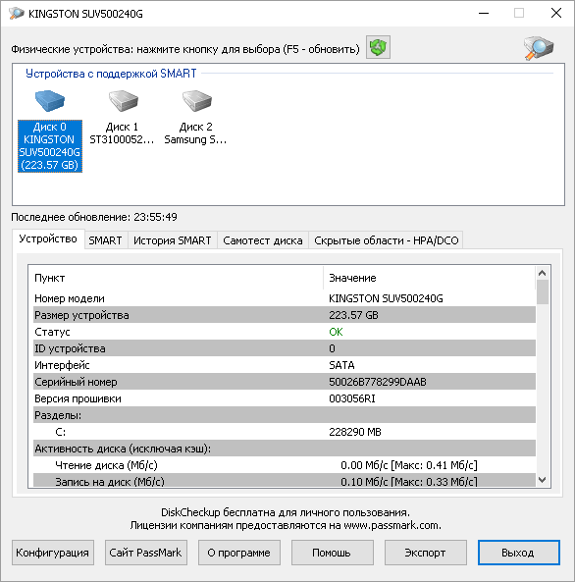
Task: Open the История SMART tab
Action: click(173, 240)
